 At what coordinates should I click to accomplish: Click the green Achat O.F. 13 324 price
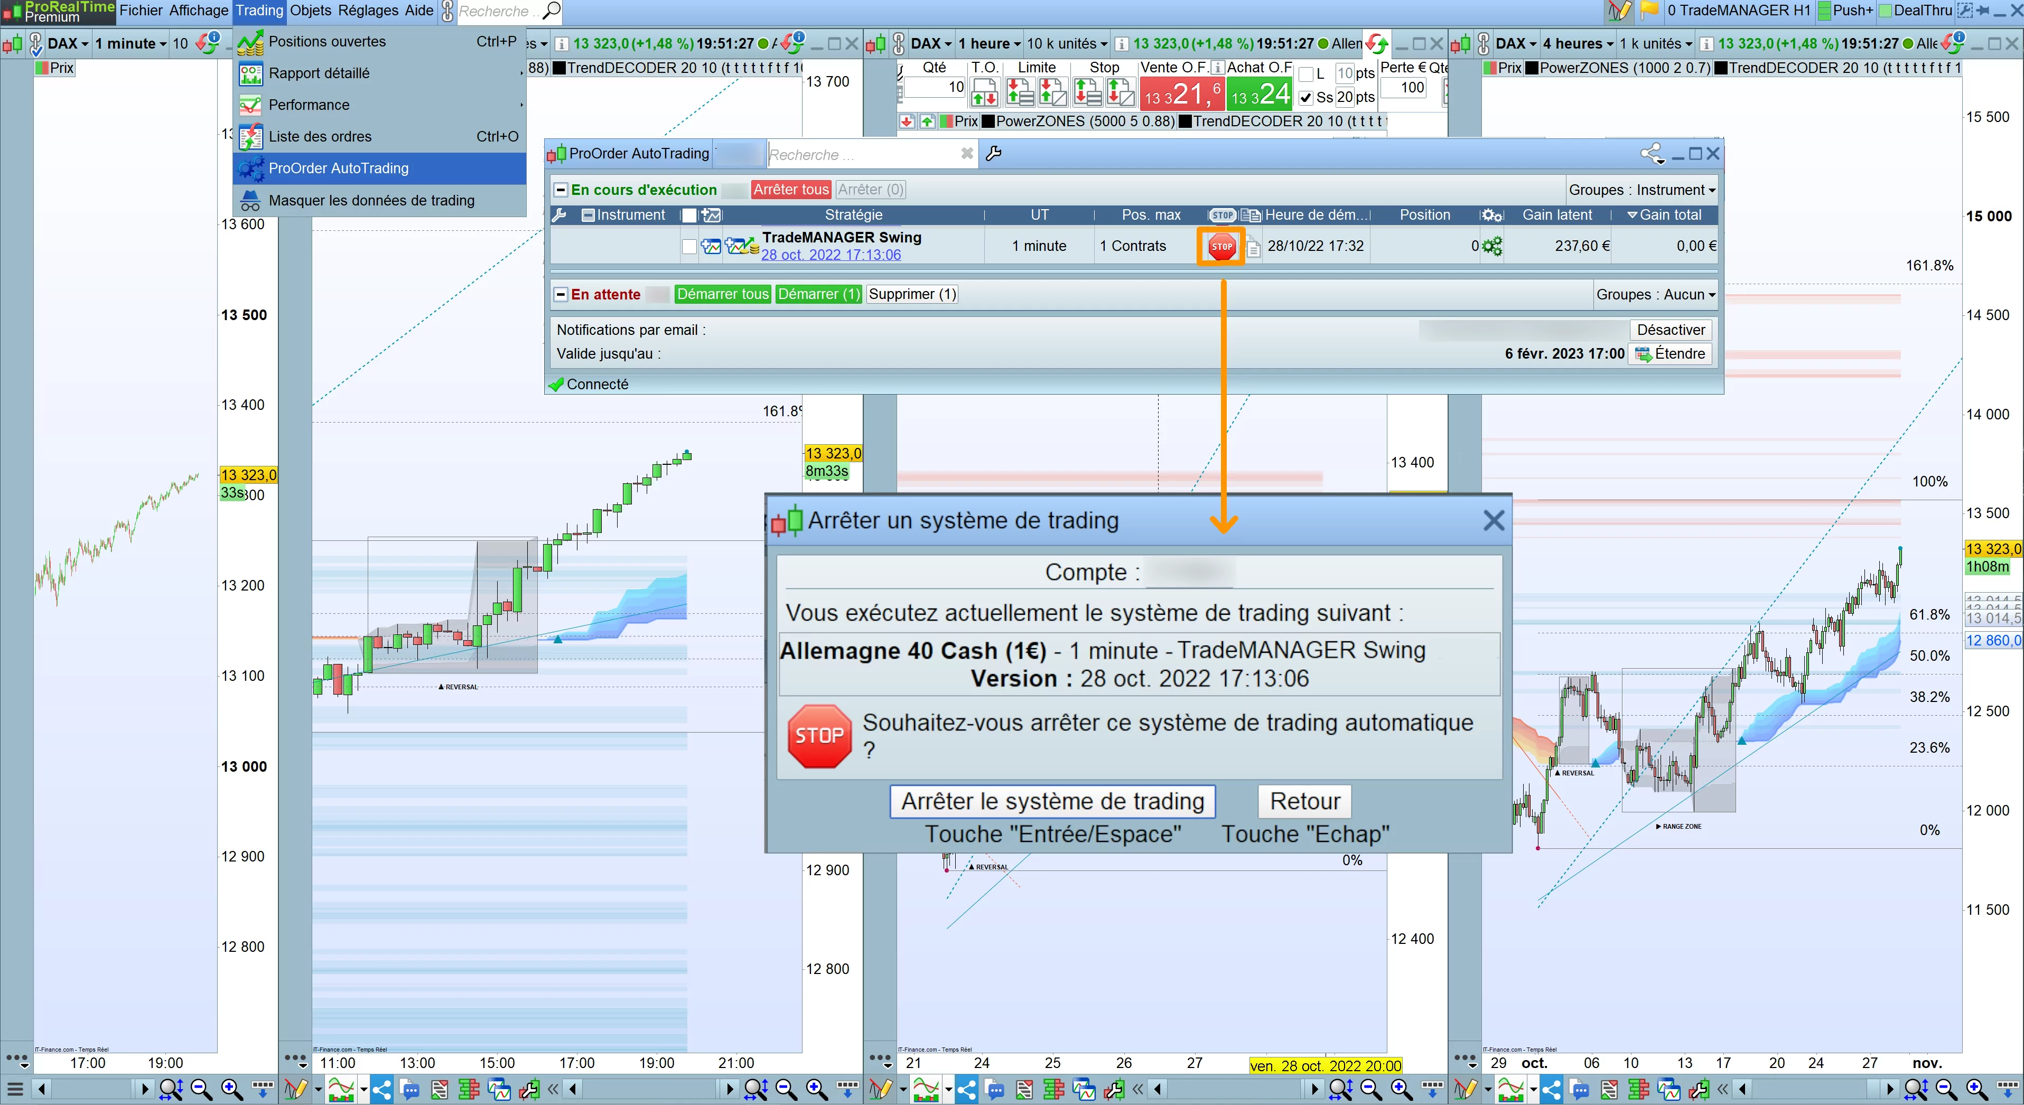[x=1260, y=94]
